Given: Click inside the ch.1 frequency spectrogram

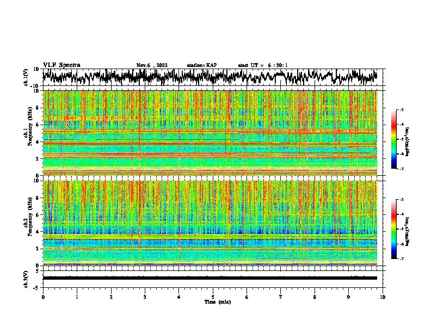Looking at the screenshot, I should [210, 133].
